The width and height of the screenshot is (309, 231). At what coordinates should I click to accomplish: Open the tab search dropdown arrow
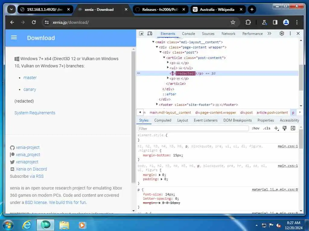(11, 9)
